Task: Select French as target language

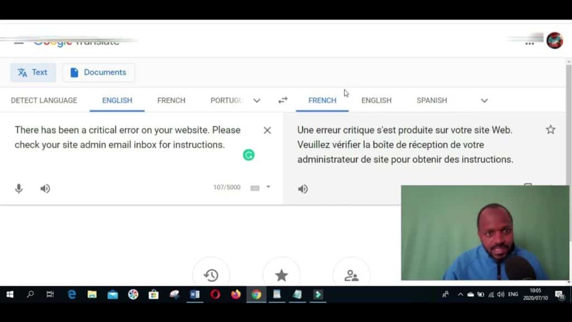Action: coord(322,101)
